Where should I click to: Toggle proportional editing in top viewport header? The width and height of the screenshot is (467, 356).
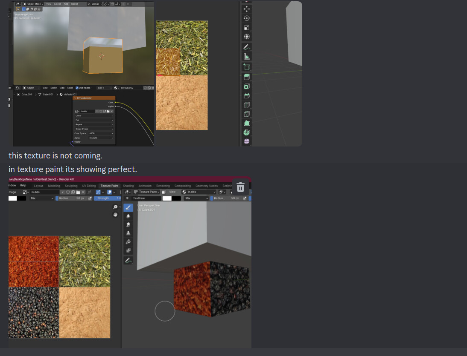[124, 4]
